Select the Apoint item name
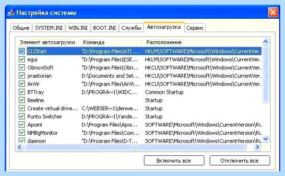285x176 pixels. [35, 125]
